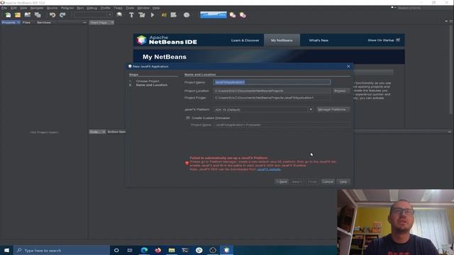The image size is (454, 255).
Task: Open Learn & Discover tab on Start Page
Action: point(245,40)
